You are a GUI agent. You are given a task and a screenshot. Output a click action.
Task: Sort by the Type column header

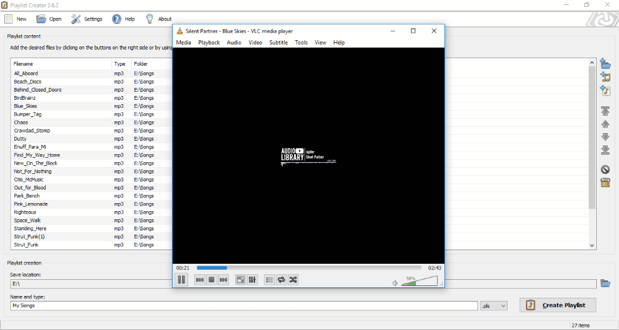[x=121, y=64]
